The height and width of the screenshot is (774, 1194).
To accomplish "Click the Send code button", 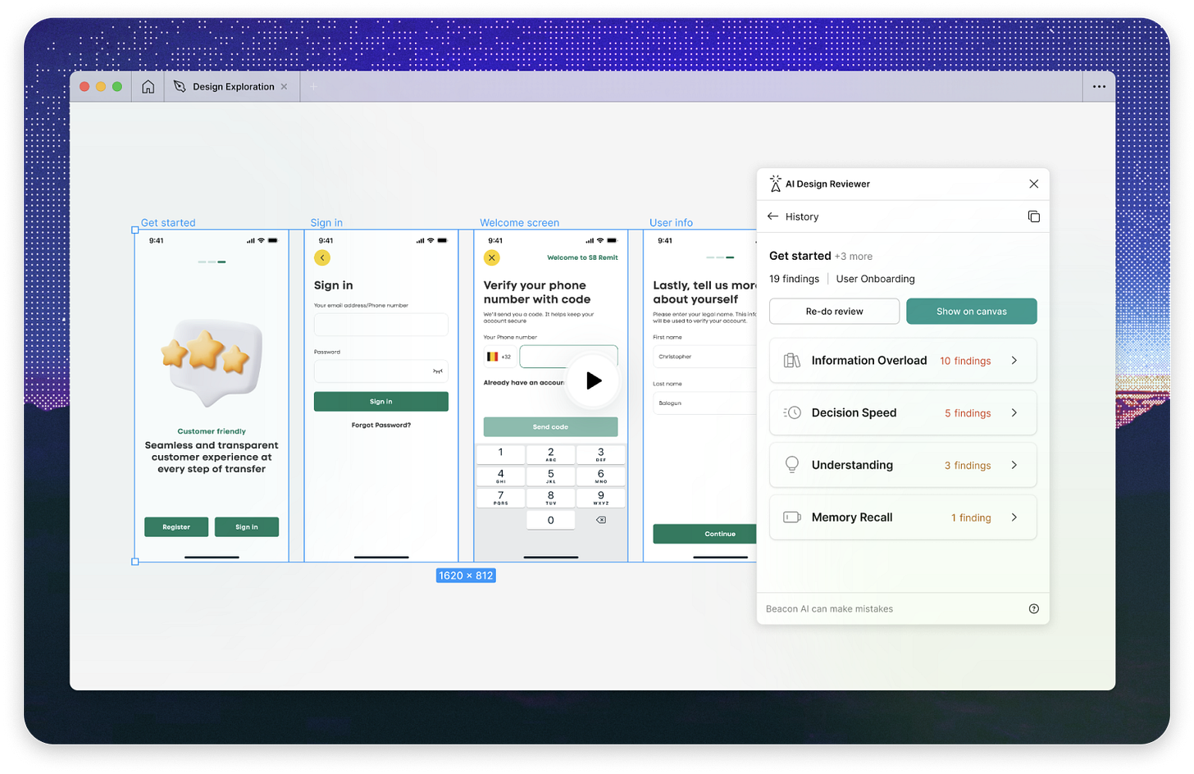I will 550,427.
